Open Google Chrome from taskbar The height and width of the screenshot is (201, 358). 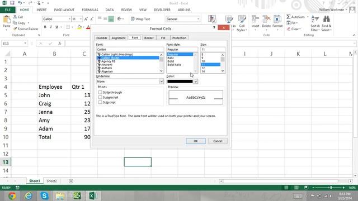(12, 196)
